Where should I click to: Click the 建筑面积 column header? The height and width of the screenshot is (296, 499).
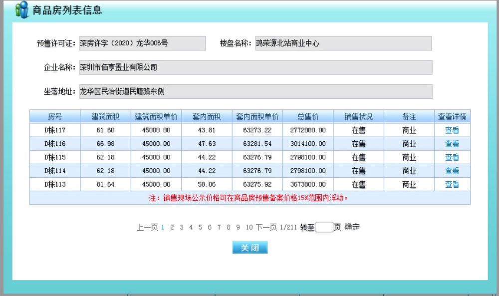click(x=106, y=116)
